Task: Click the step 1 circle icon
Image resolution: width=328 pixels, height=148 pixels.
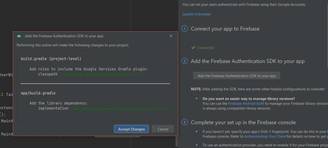Action: [x=185, y=29]
